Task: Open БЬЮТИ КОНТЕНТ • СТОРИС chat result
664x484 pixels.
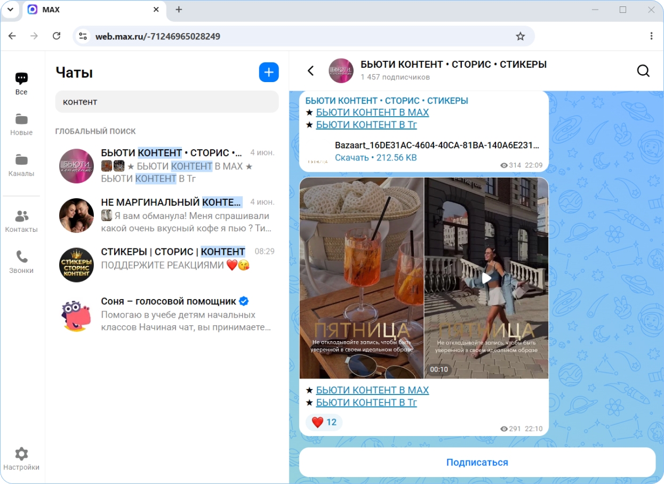Action: 167,166
